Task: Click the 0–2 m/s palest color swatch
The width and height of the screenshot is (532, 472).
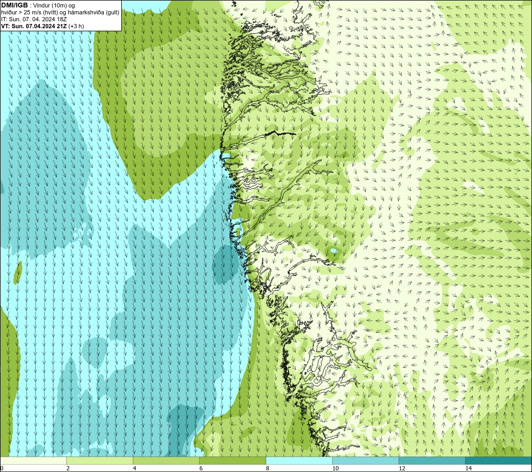Action: [33, 461]
